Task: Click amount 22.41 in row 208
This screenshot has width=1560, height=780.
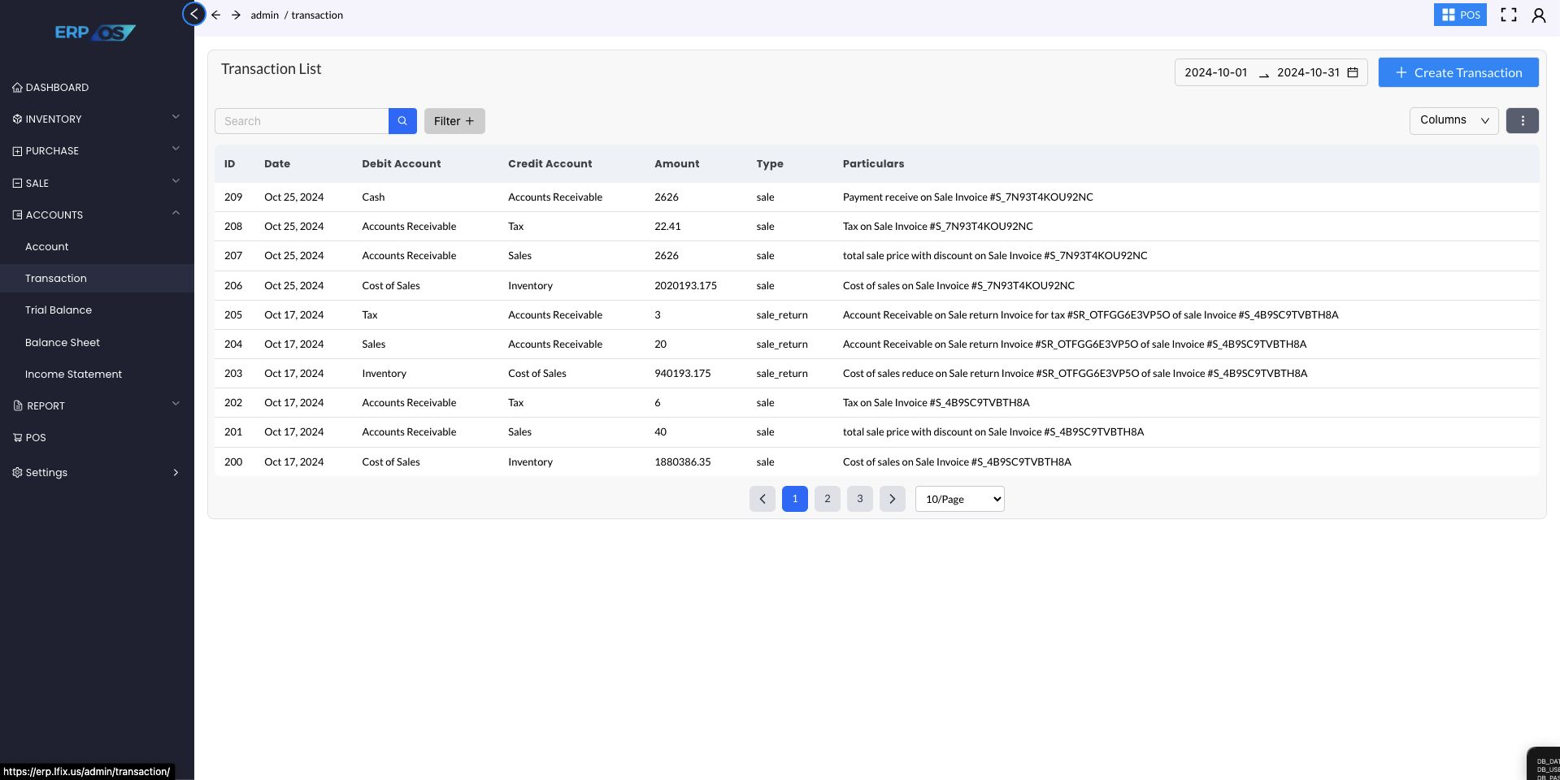Action: [x=667, y=226]
